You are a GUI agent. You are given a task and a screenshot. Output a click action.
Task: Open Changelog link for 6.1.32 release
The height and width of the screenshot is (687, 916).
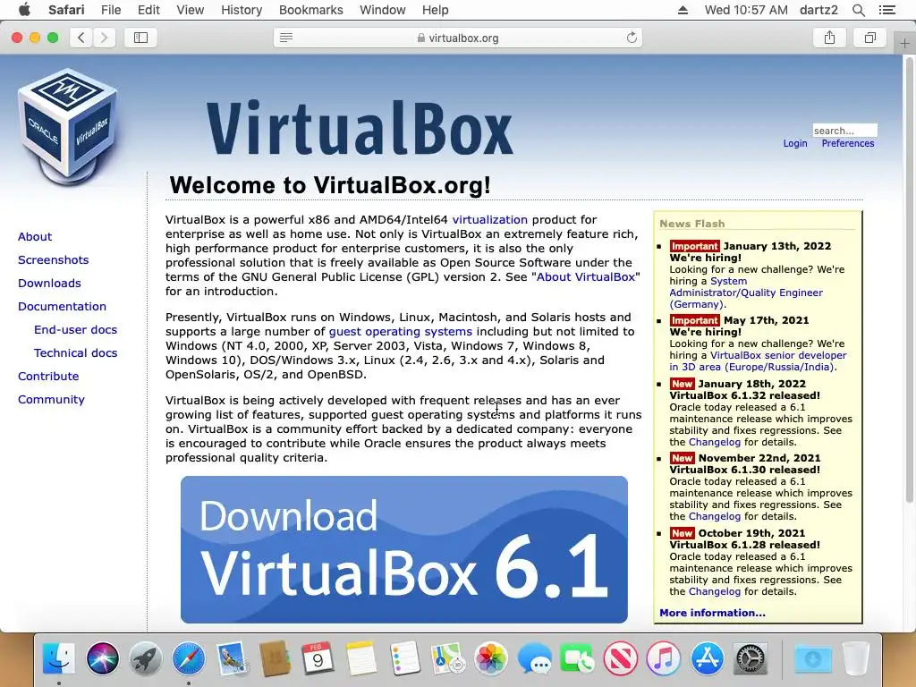715,442
